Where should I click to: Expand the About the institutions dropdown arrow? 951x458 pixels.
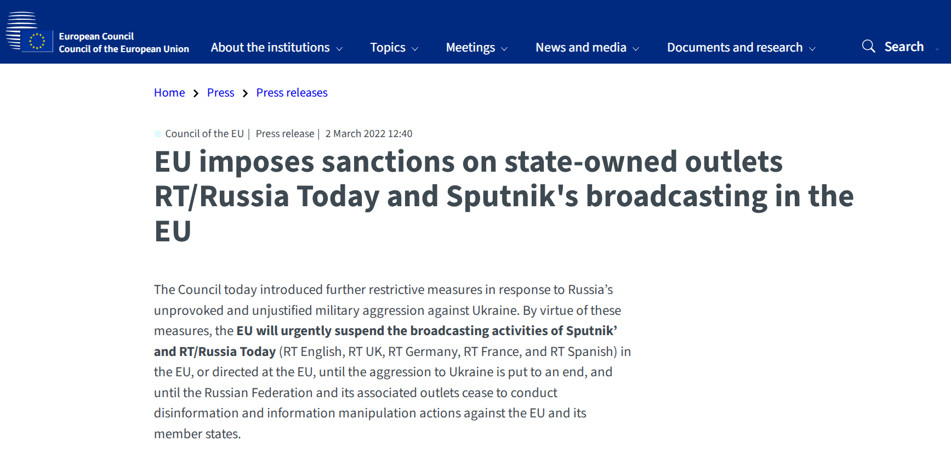click(339, 49)
